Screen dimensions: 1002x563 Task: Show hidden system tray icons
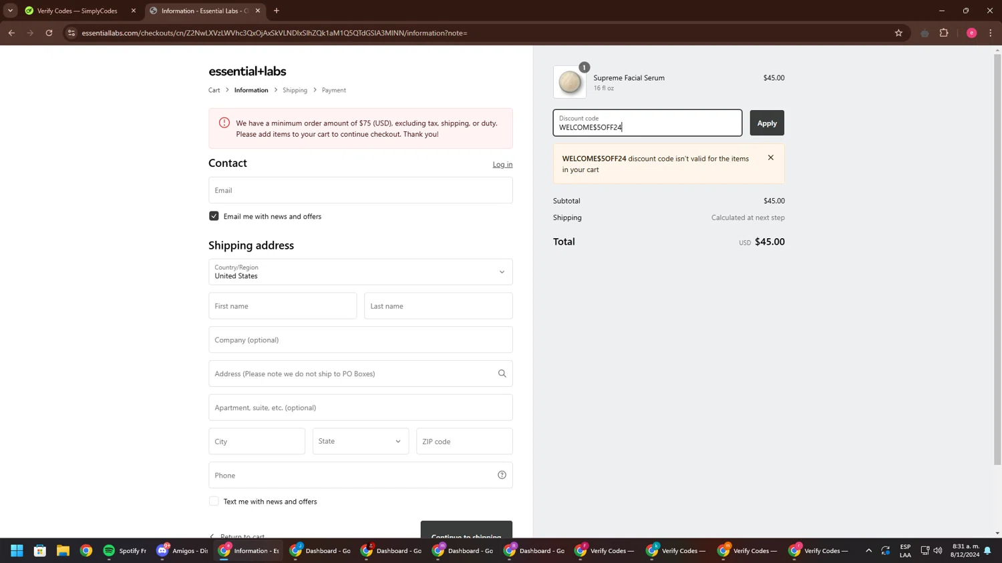coord(868,550)
